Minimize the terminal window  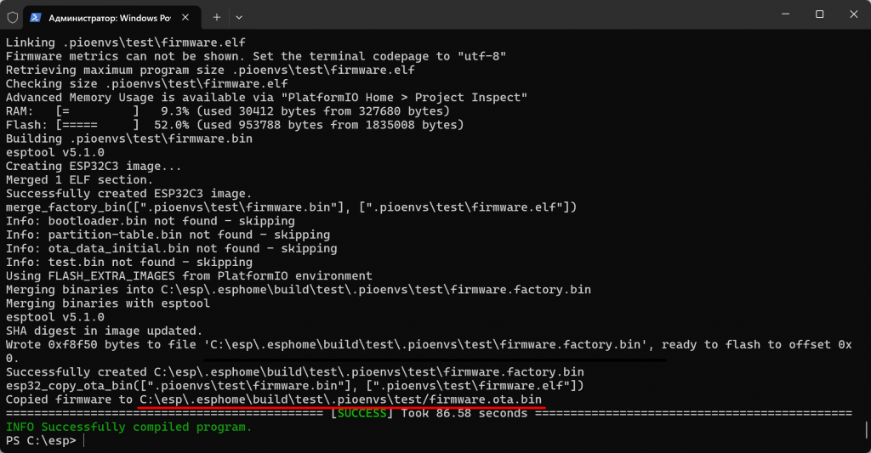click(782, 14)
